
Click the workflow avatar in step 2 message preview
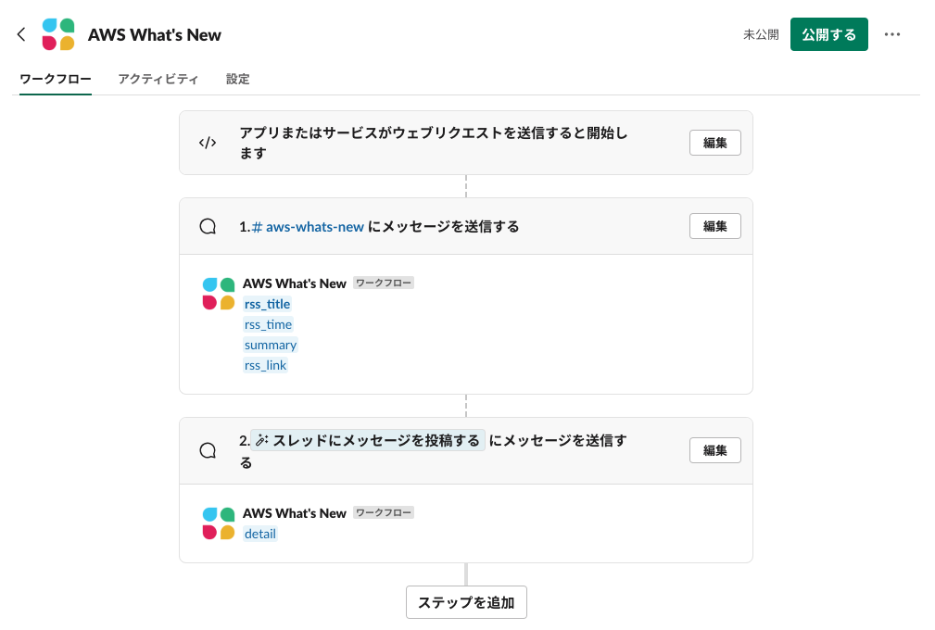[219, 523]
